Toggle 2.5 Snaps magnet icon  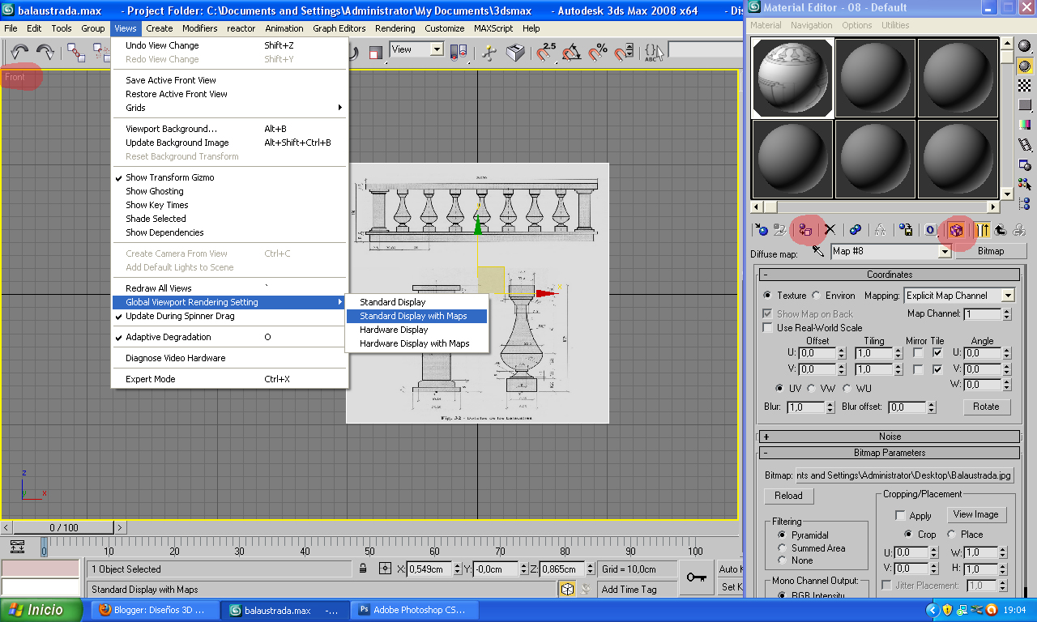545,53
